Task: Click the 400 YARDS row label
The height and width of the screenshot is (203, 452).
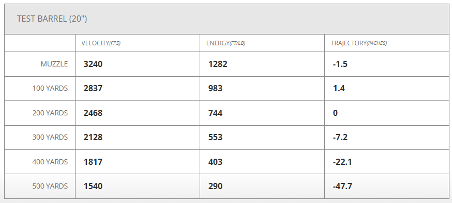Action: pyautogui.click(x=50, y=162)
